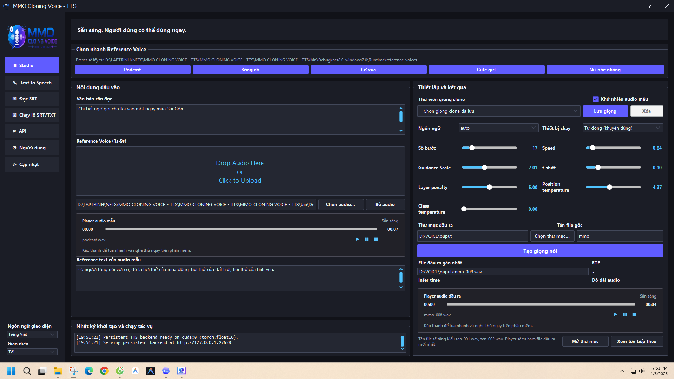The image size is (674, 379).
Task: Click Mở thư mục button
Action: click(x=585, y=341)
